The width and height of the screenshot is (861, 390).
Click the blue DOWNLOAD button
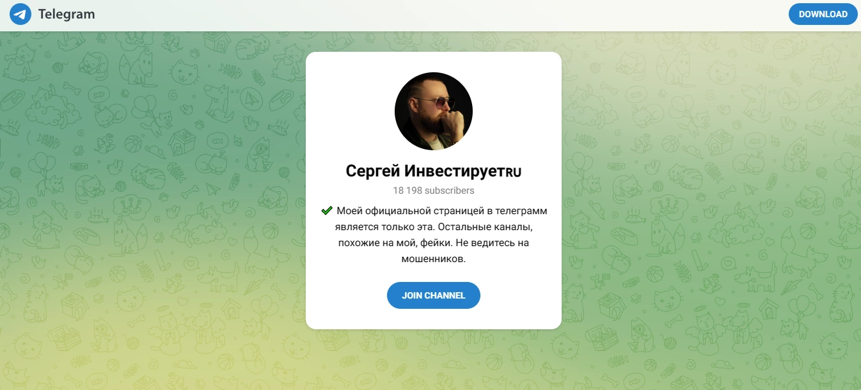point(823,14)
